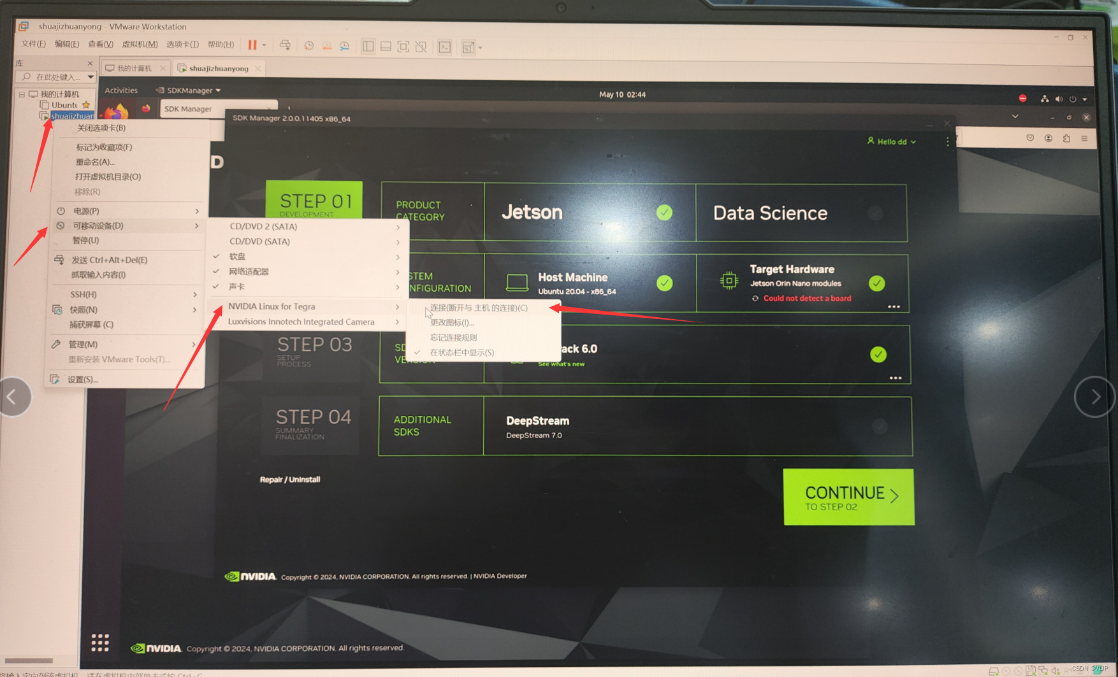The height and width of the screenshot is (677, 1118).
Task: Select 关闭选项卡(B) in the context menu
Action: [101, 128]
